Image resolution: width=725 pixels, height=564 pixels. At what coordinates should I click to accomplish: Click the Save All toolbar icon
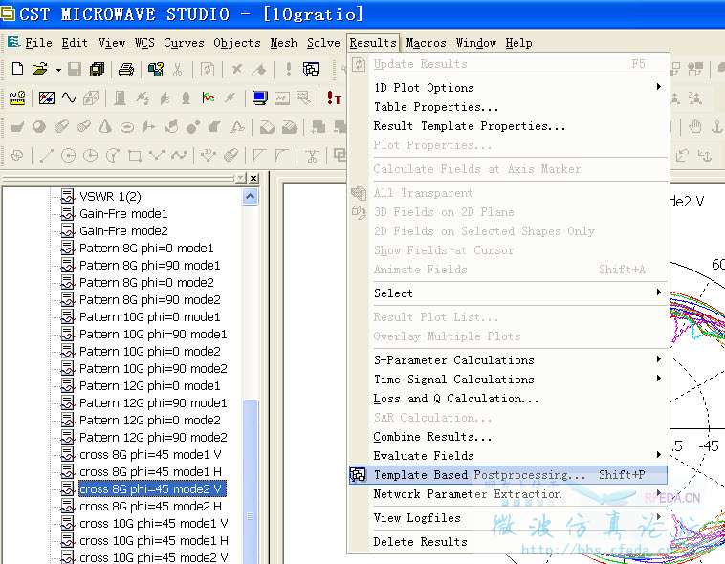[98, 70]
